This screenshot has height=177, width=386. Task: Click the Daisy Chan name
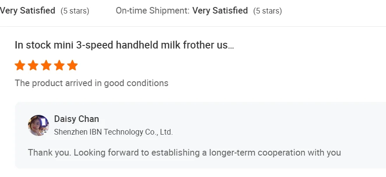tap(77, 119)
